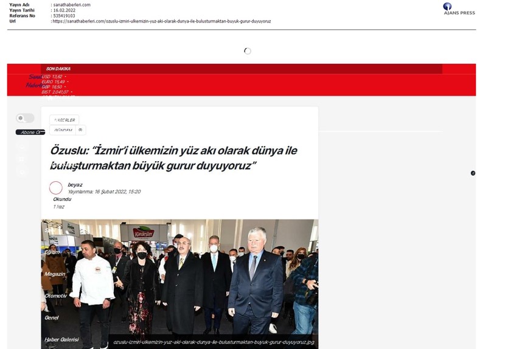The height and width of the screenshot is (349, 522).
Task: Open the Otomotiv menu item
Action: click(55, 295)
